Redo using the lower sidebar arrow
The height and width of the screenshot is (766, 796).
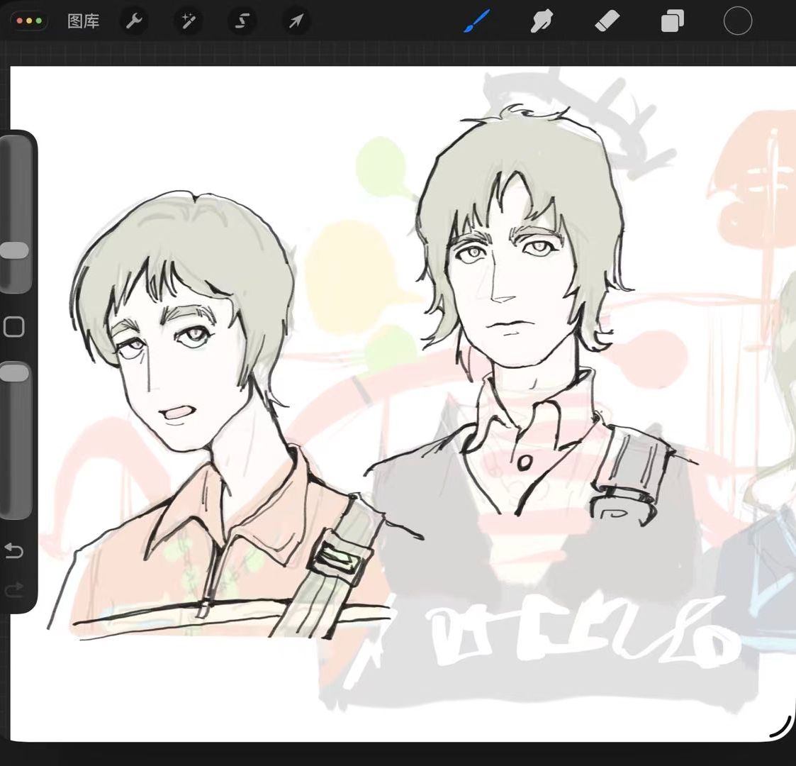(14, 589)
